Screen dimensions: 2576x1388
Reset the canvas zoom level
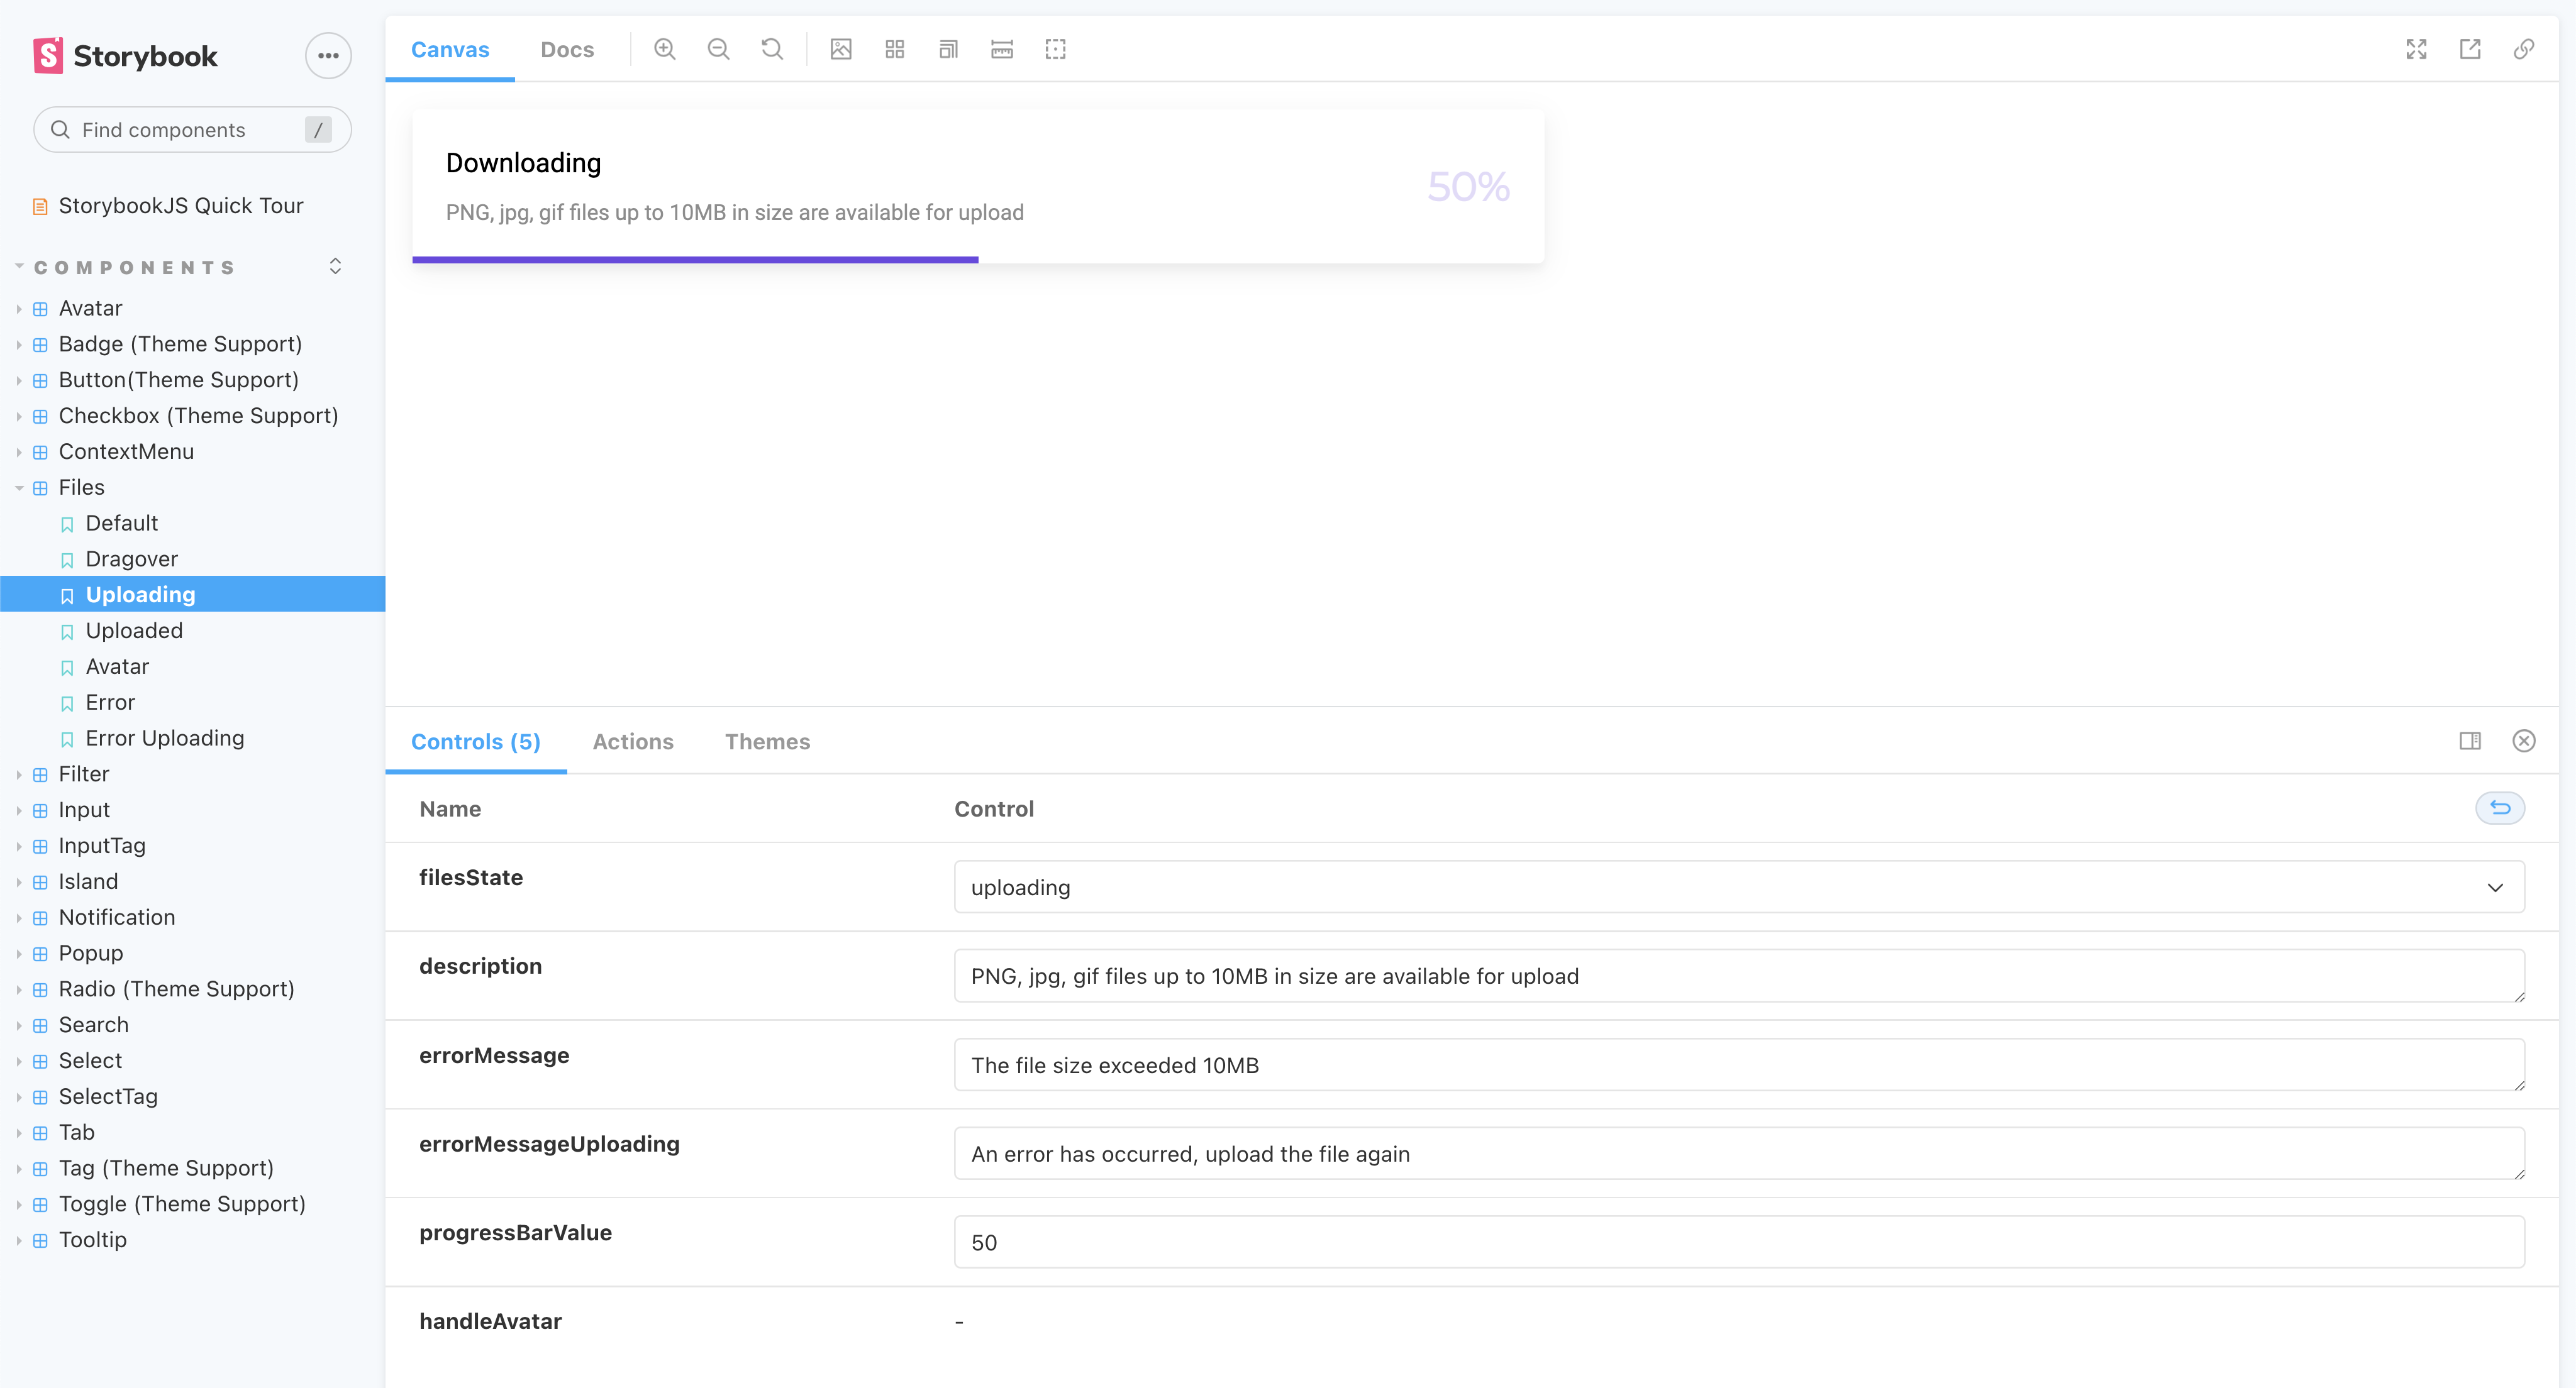tap(771, 48)
